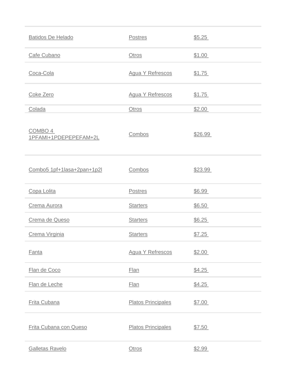297x384 pixels.
Task: Click Frita Cubana con Queso link
Action: (58, 327)
